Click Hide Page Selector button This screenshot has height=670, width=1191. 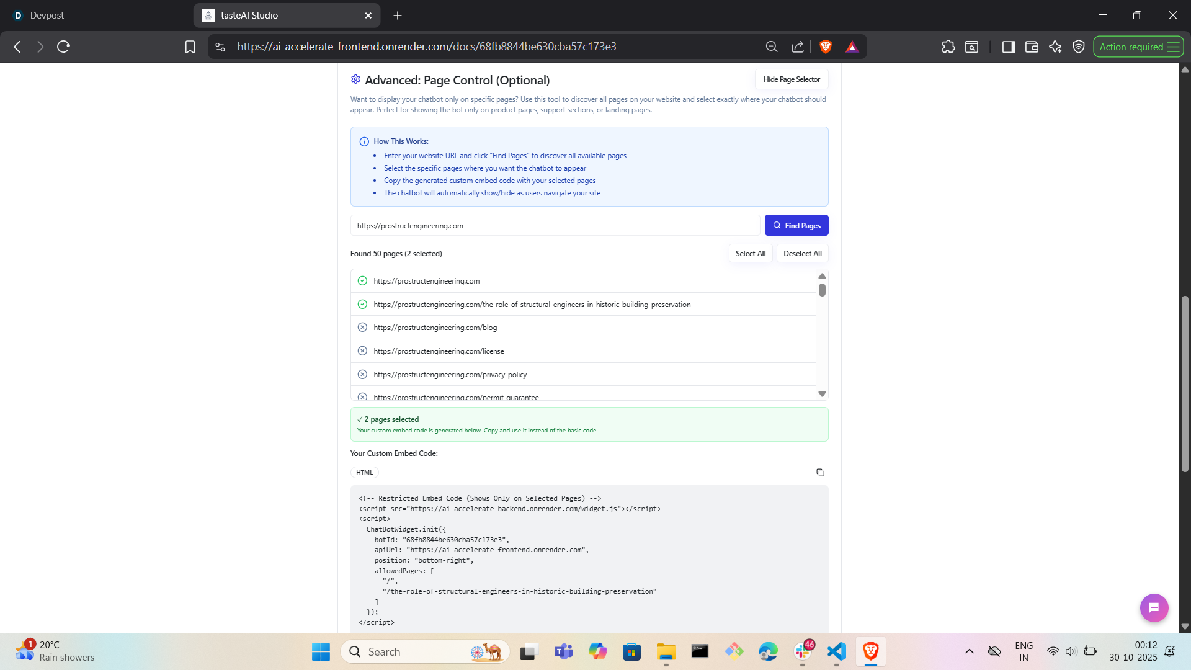coord(791,79)
